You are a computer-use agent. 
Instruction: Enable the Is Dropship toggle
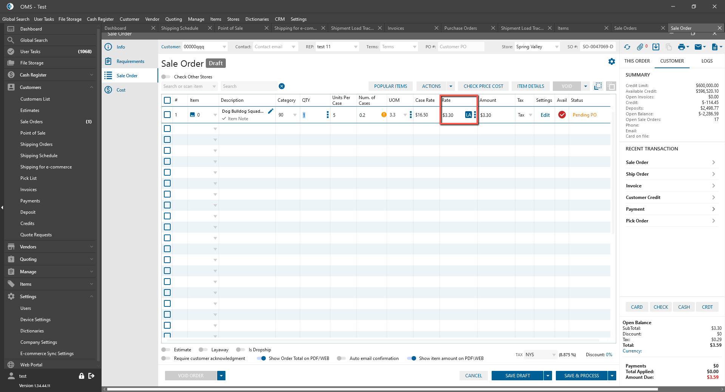241,350
